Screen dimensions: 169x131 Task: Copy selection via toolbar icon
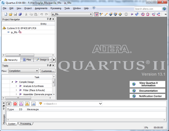[x=31, y=14]
